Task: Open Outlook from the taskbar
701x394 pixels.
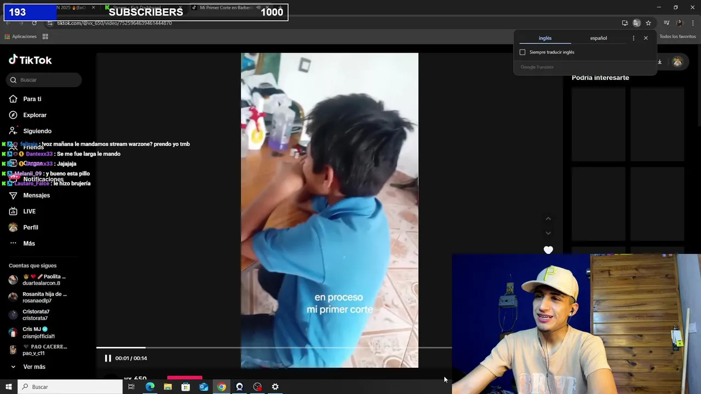Action: coord(204,387)
